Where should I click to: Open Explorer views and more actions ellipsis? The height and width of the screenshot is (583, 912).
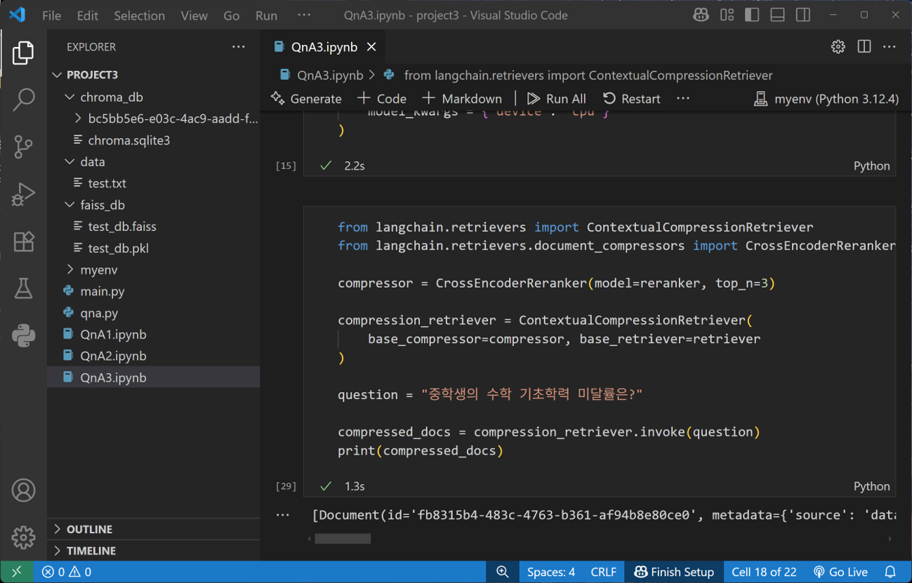tap(239, 47)
